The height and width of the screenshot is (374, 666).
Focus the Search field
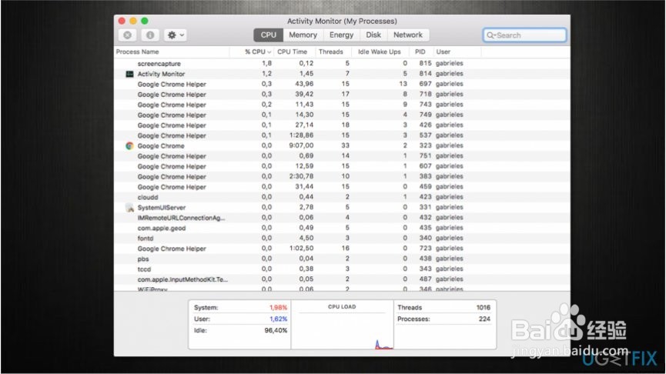pyautogui.click(x=524, y=35)
